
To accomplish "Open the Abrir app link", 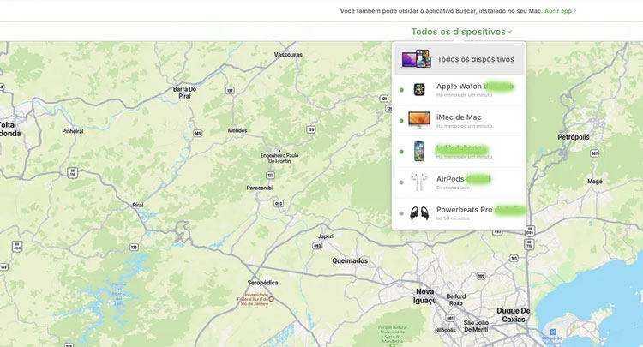I will [560, 11].
